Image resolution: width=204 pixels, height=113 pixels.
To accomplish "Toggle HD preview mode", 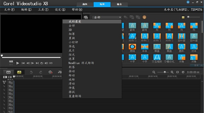I will tap(51, 63).
